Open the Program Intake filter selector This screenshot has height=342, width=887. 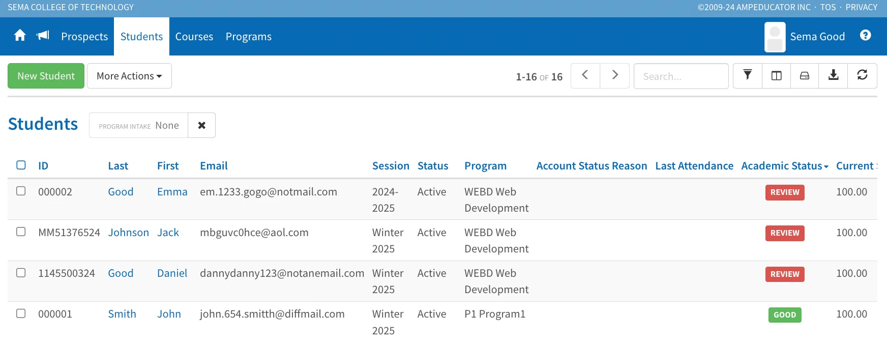(x=138, y=125)
